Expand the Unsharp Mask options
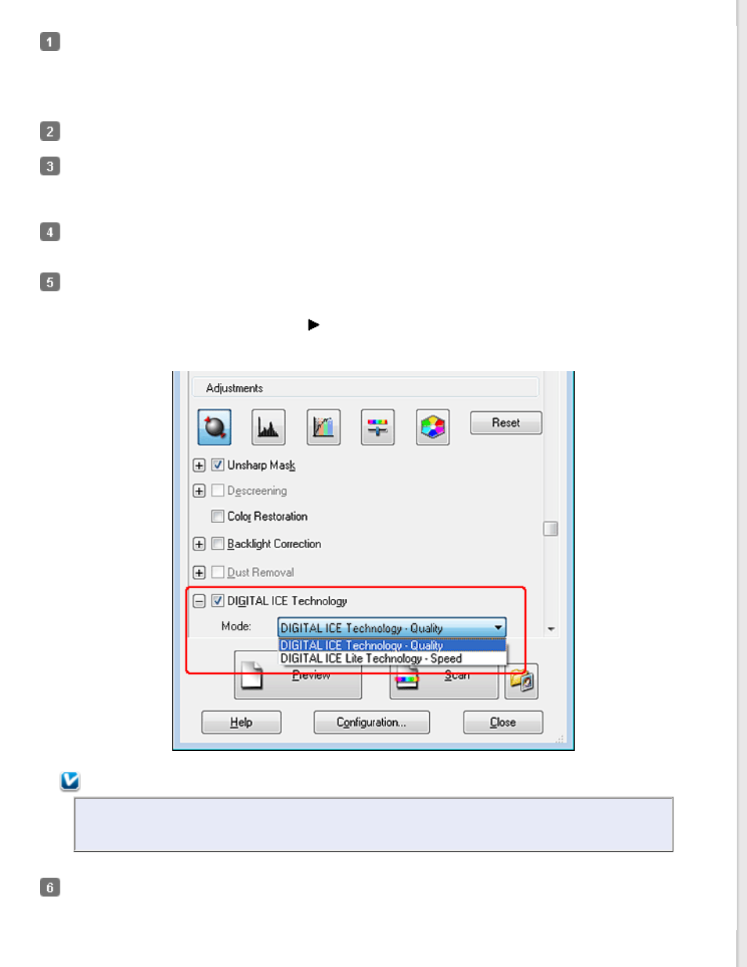The width and height of the screenshot is (747, 967). 199,465
